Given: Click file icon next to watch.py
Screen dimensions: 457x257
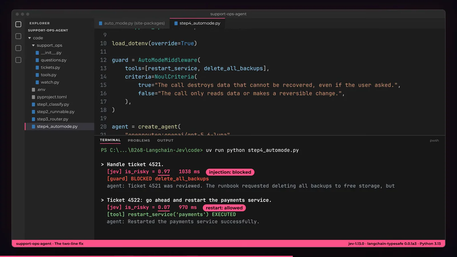Looking at the screenshot, I should click(x=37, y=82).
